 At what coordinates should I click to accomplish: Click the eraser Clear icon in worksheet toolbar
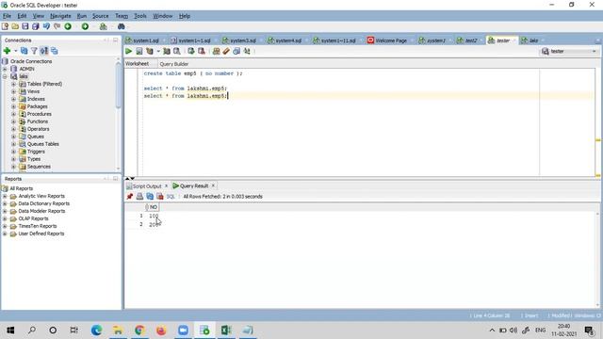[226, 51]
